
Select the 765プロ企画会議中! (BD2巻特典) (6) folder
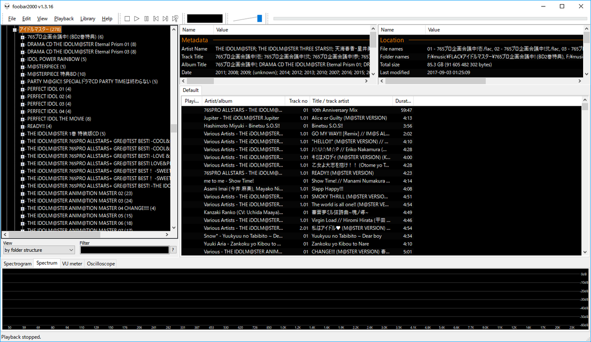(65, 37)
